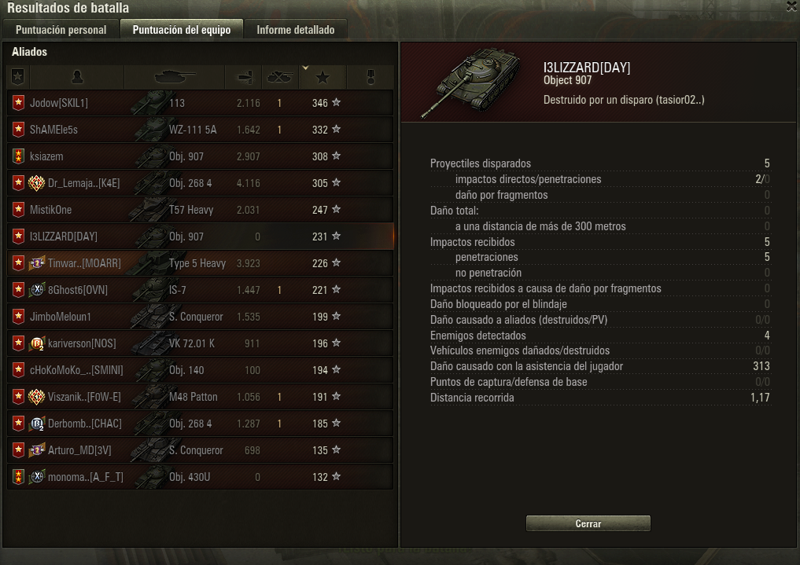Close the battle results window
800x565 pixels.
click(x=791, y=6)
